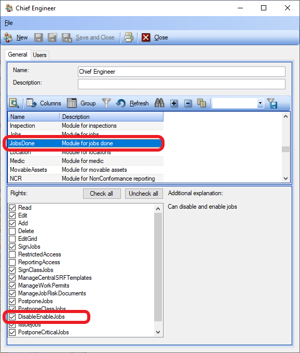Screen dimensions: 300x353
Task: Open the File menu
Action: (x=8, y=23)
